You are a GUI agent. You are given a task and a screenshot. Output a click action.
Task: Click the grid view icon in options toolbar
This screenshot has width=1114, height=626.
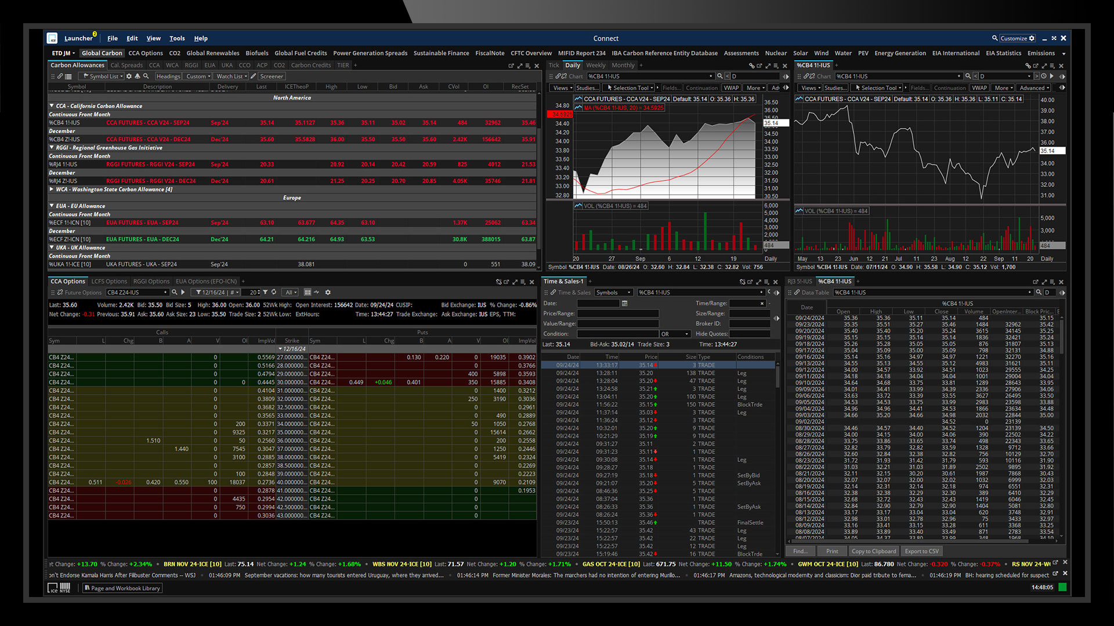[x=308, y=292]
